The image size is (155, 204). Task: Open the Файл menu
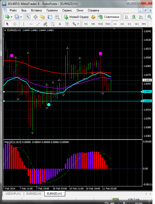(13, 10)
